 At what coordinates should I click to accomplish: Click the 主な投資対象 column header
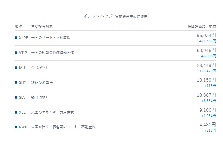click(42, 26)
